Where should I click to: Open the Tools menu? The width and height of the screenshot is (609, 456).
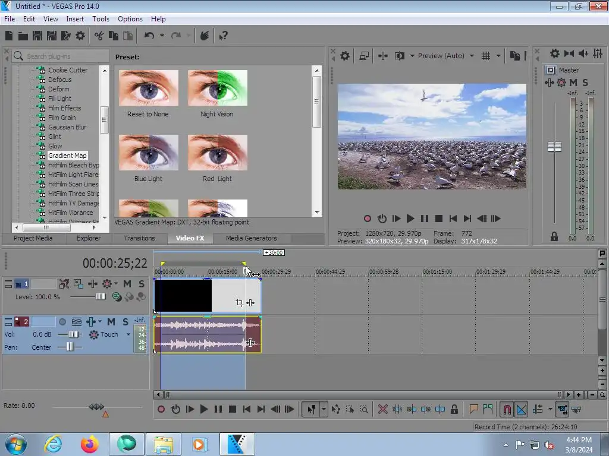click(x=101, y=19)
